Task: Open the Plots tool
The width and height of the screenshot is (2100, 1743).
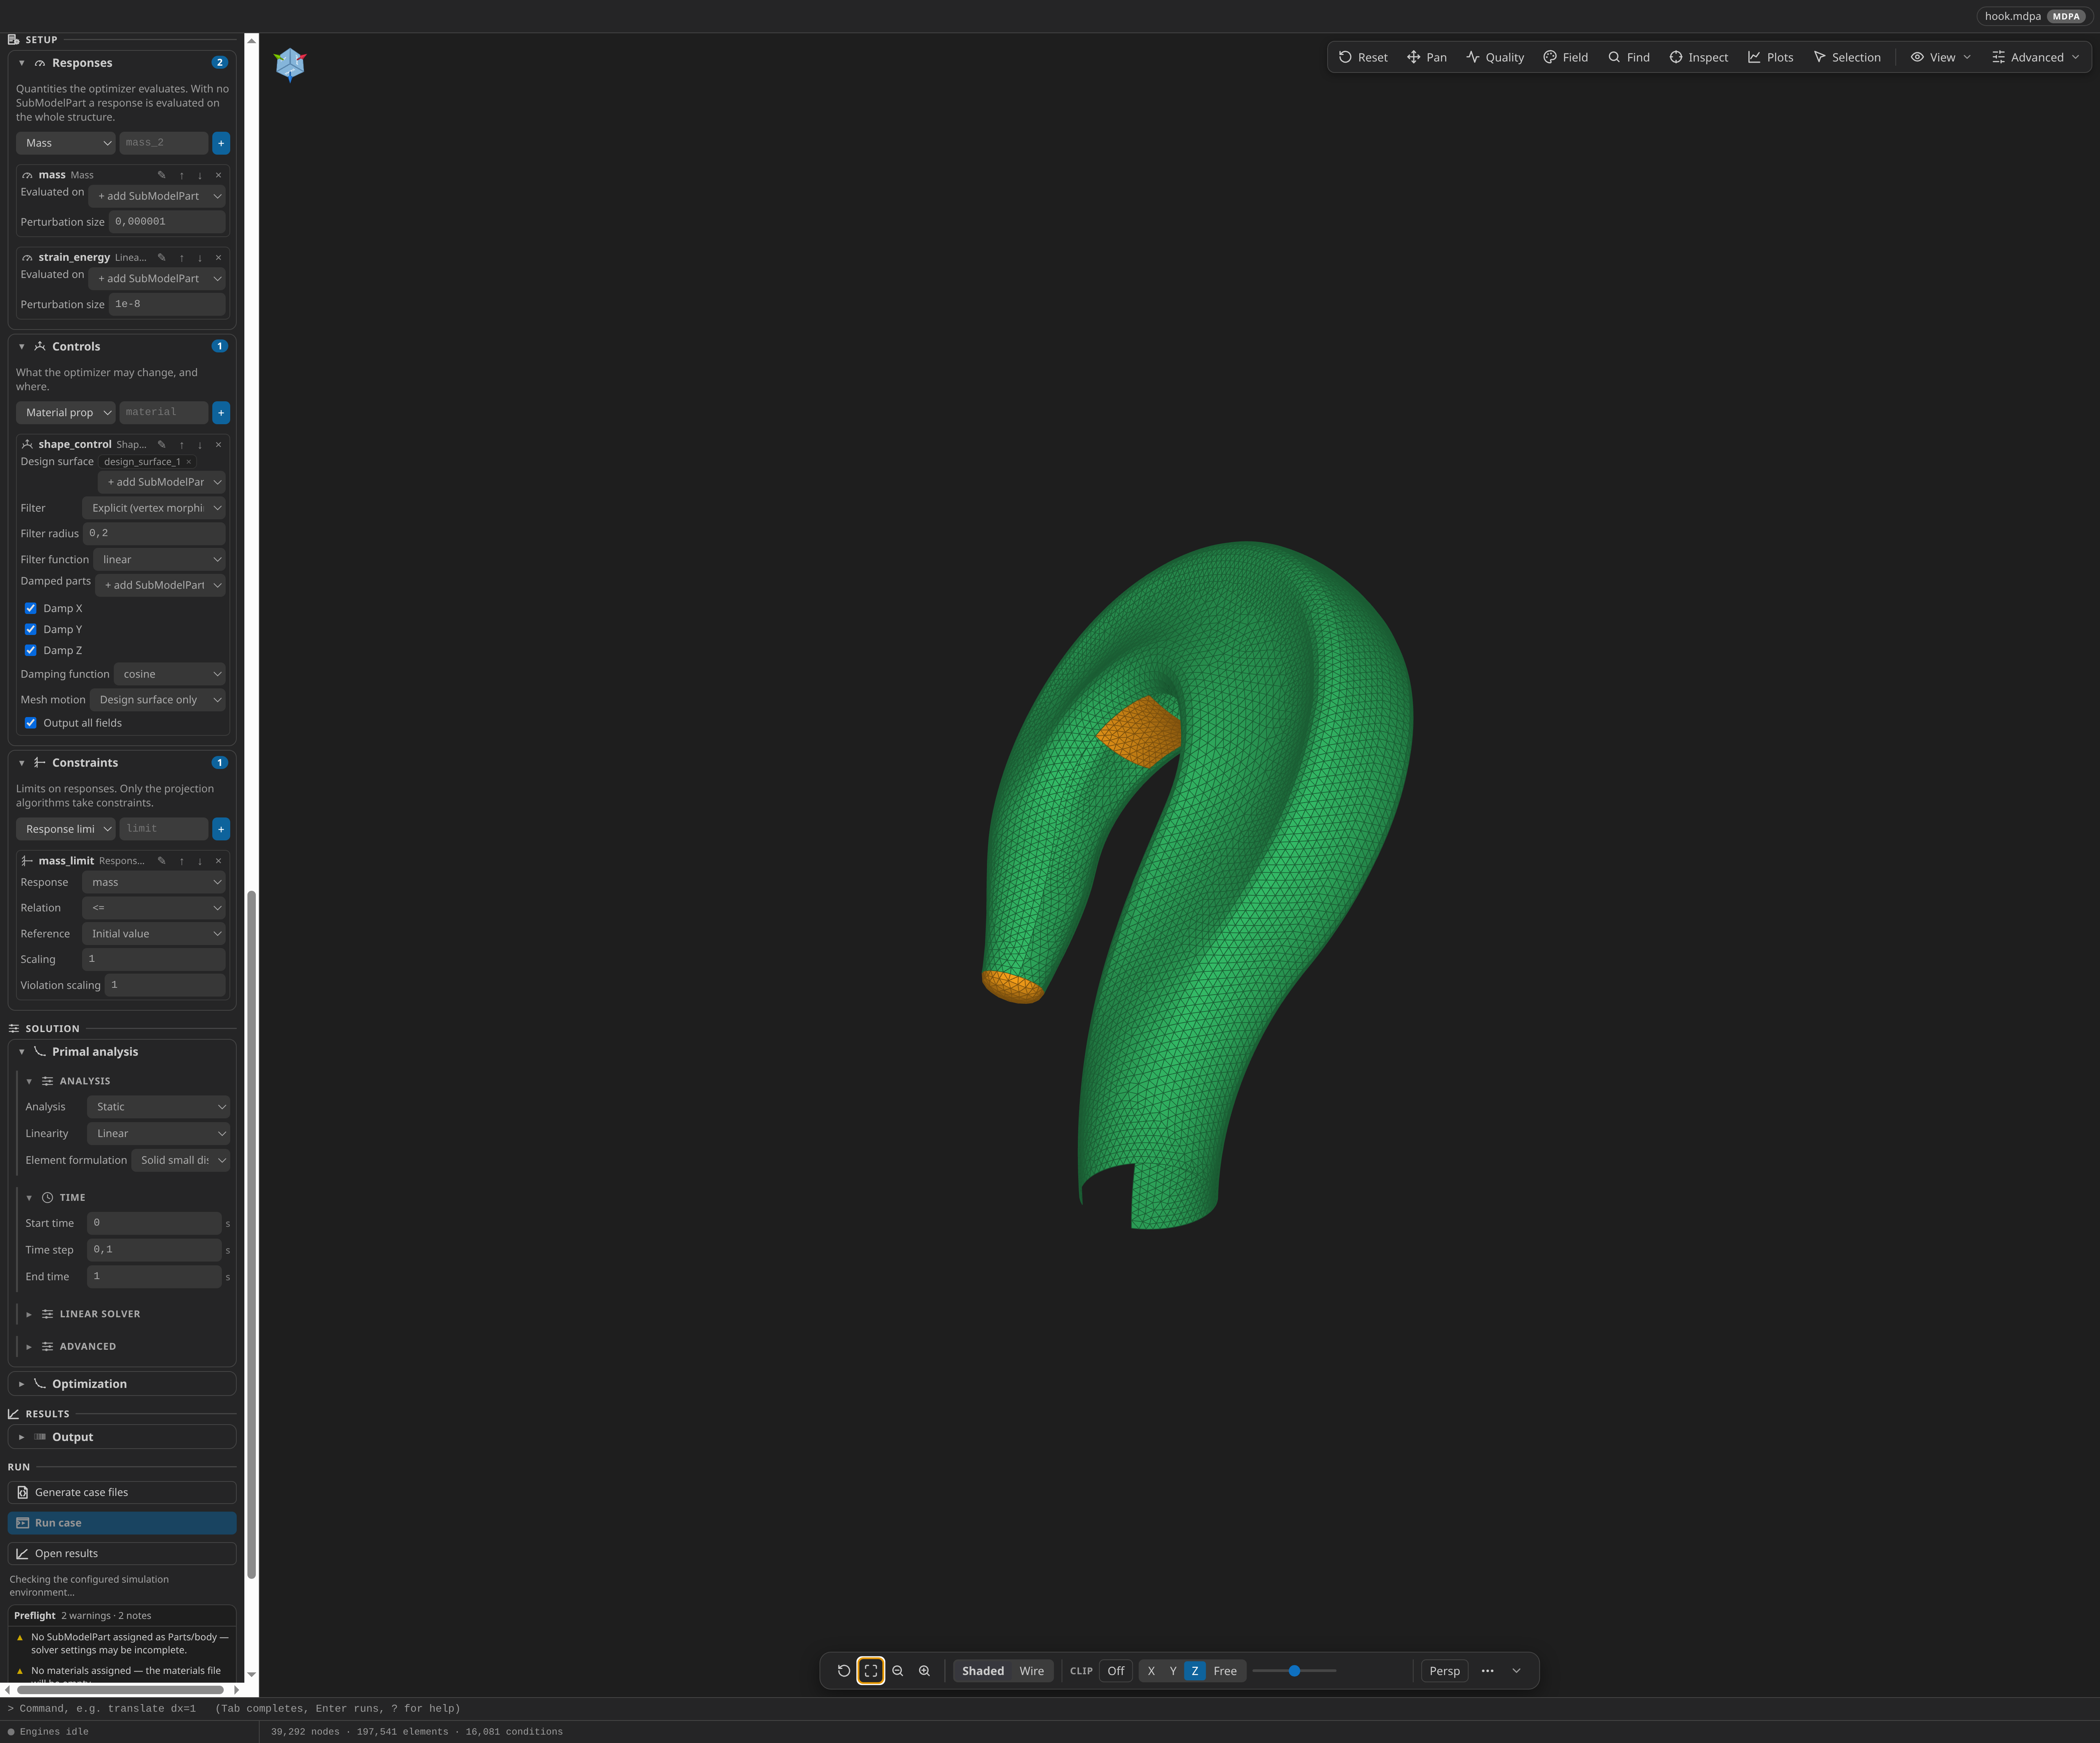Action: [1770, 57]
